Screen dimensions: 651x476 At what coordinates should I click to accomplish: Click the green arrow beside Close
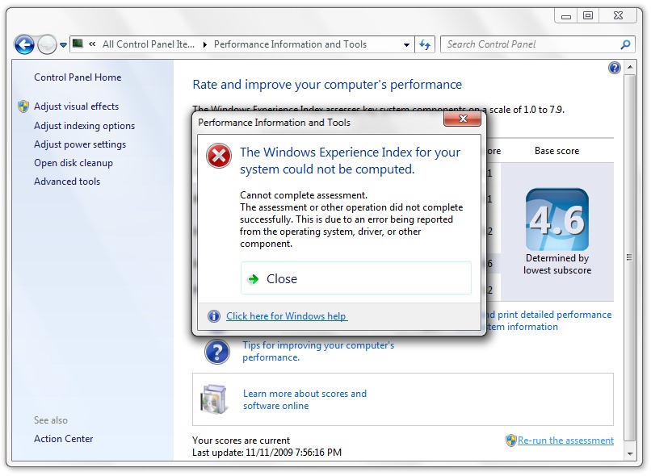(x=253, y=279)
